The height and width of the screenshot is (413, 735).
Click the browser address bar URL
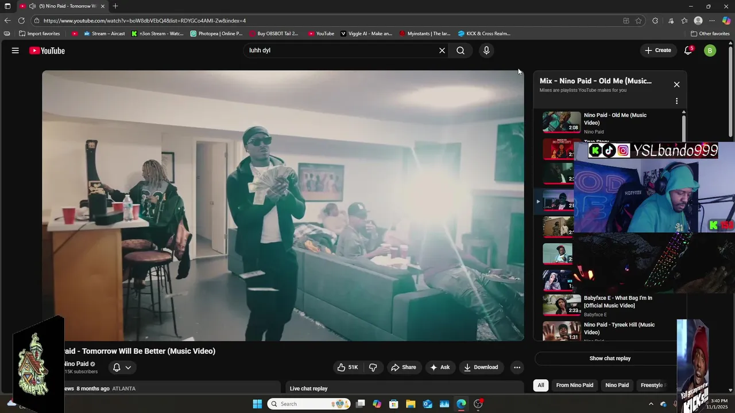tap(145, 21)
